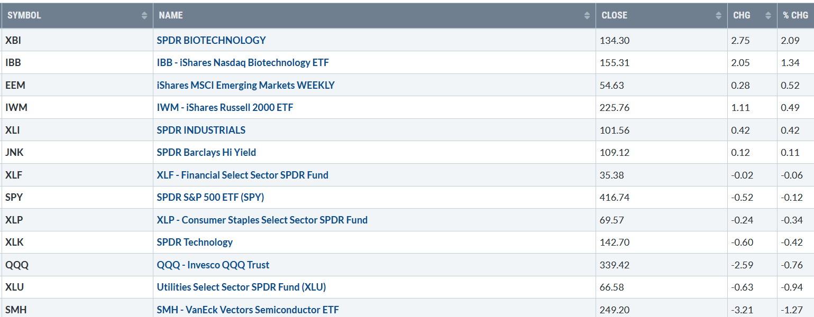
Task: Sort table by NAME column arrows
Action: click(x=587, y=16)
